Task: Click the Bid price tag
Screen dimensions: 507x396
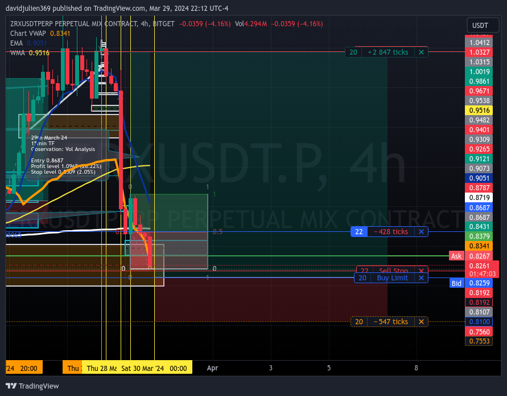Action: pos(456,283)
